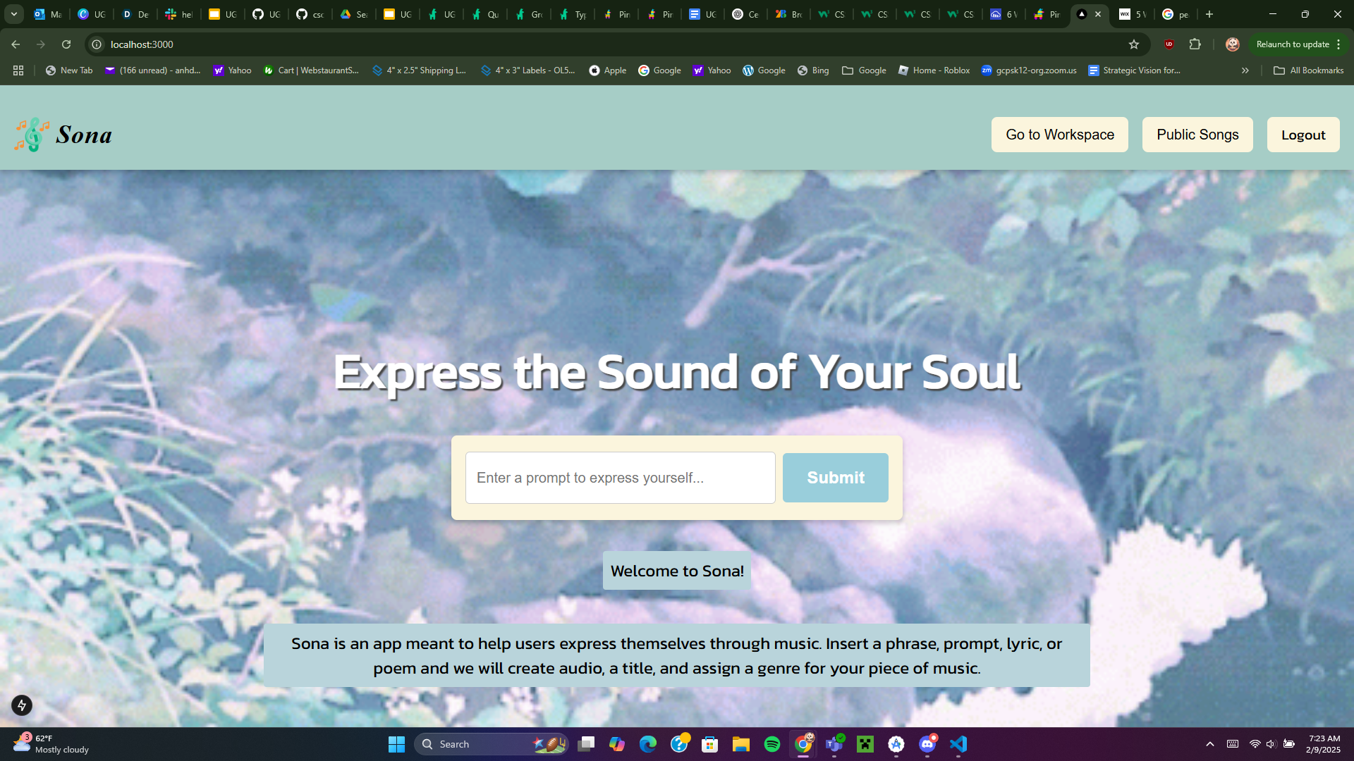Open the All Bookmarks folder
The width and height of the screenshot is (1354, 761).
click(x=1308, y=70)
